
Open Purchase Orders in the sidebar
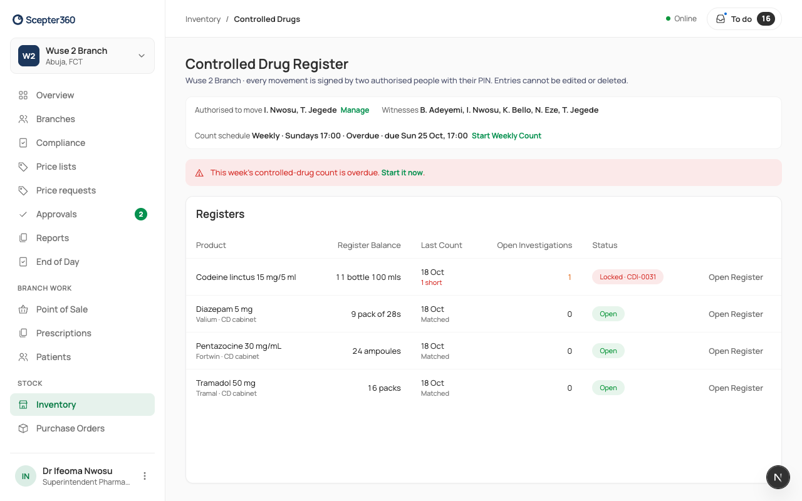pos(82,428)
